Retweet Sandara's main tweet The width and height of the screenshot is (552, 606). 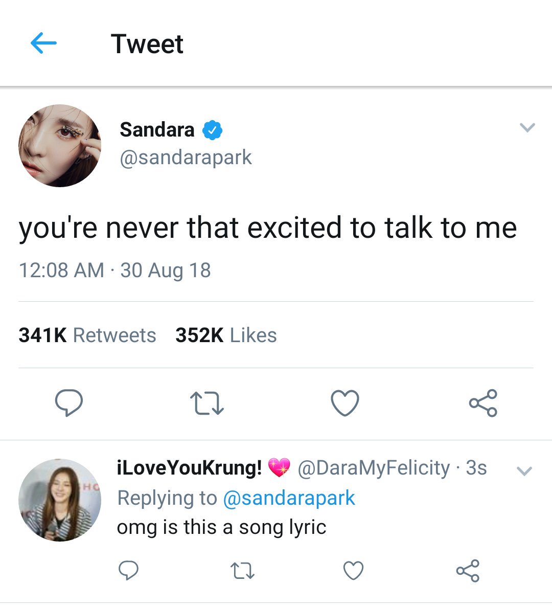click(x=206, y=403)
